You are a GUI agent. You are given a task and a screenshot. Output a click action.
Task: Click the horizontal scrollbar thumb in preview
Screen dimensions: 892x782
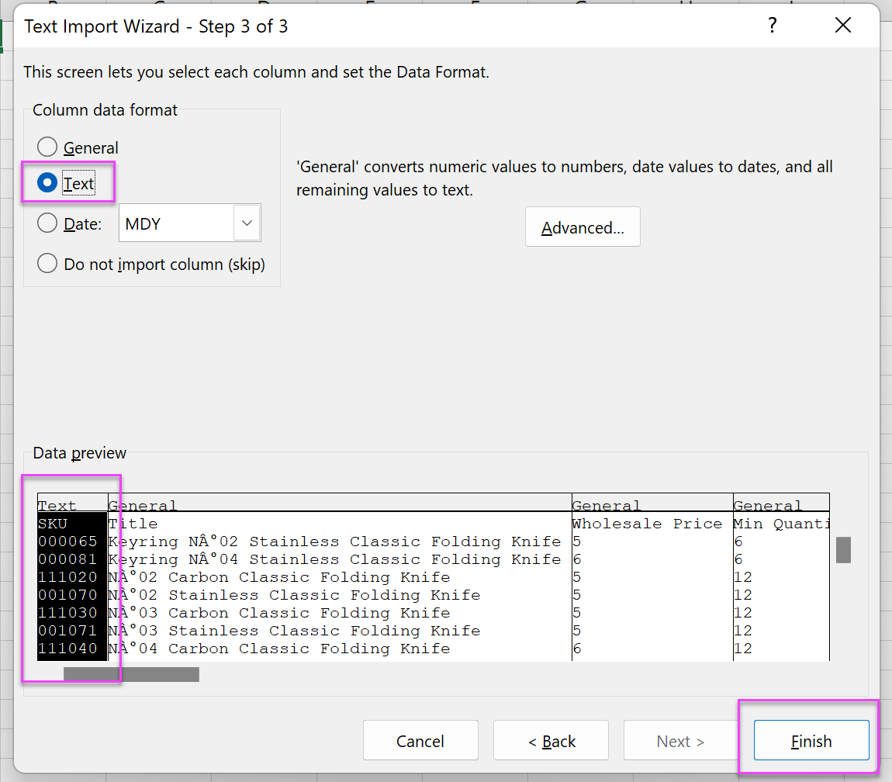pos(130,674)
